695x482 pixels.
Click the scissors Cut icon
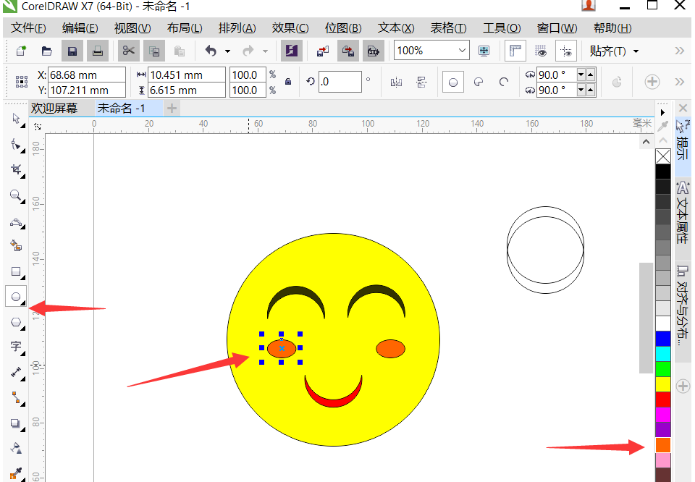point(128,51)
